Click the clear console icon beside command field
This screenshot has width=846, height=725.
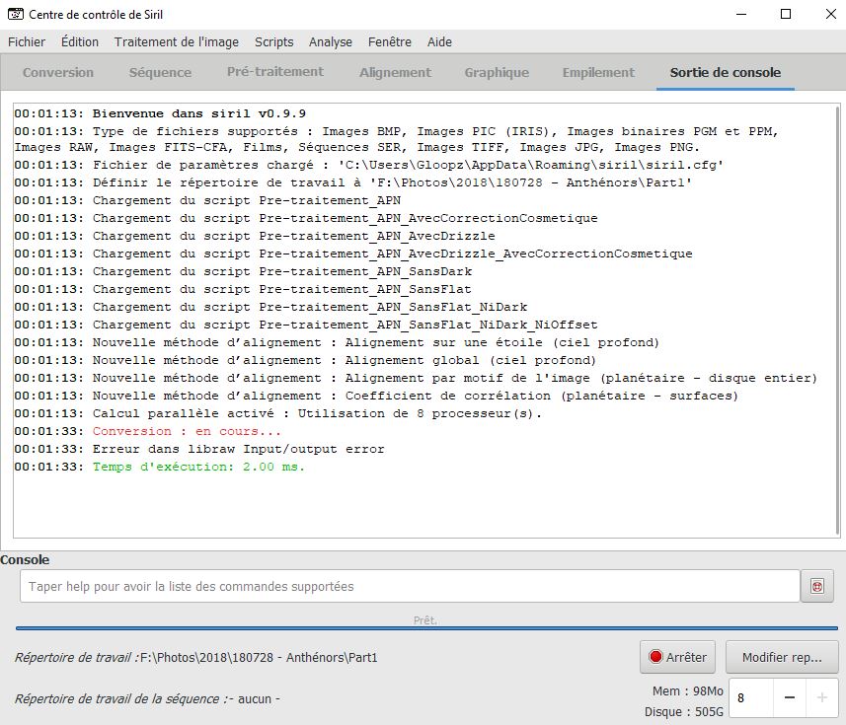pos(816,586)
